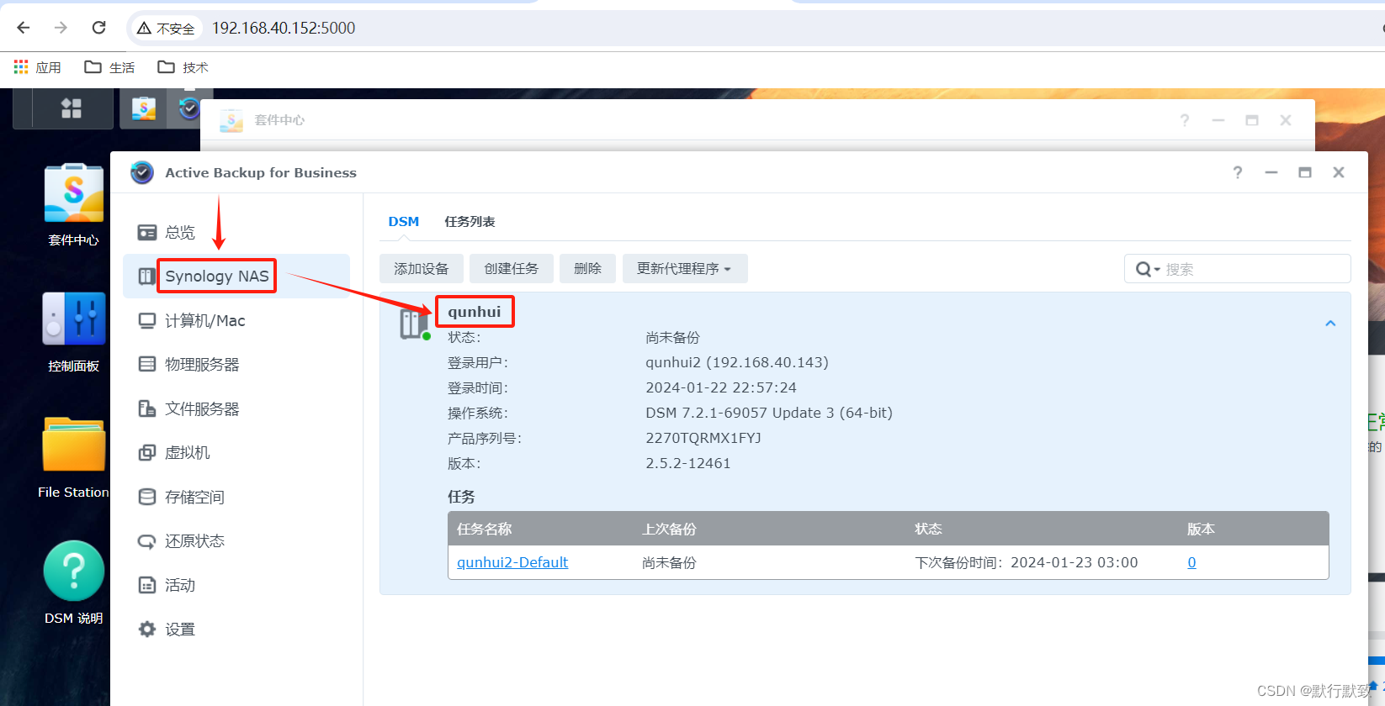Viewport: 1385px width, 706px height.
Task: Click the 活动 sidebar icon
Action: point(147,585)
